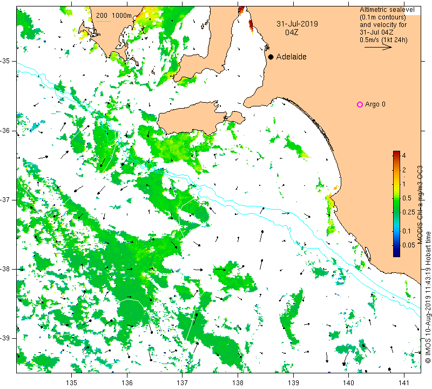Click the 0.5m/s velocity scale arrow
Screen dimensions: 432x389
(378, 48)
